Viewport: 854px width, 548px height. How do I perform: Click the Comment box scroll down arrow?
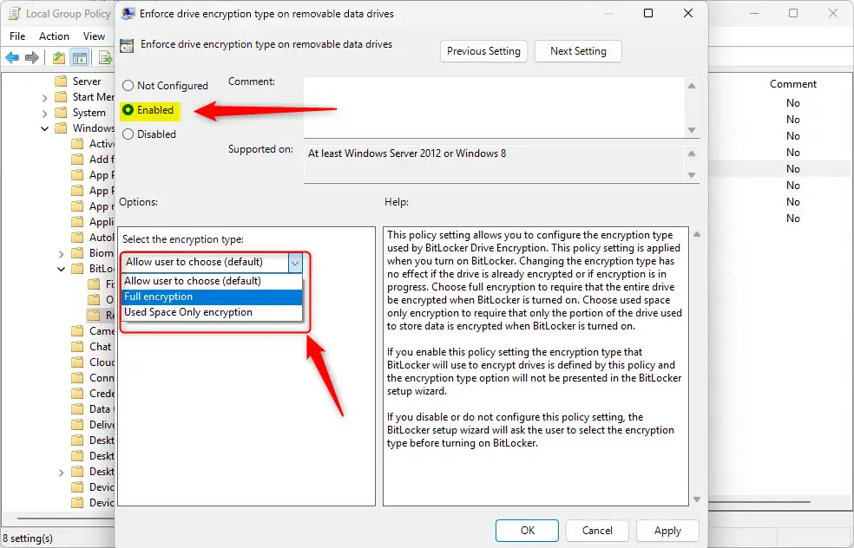click(x=692, y=129)
